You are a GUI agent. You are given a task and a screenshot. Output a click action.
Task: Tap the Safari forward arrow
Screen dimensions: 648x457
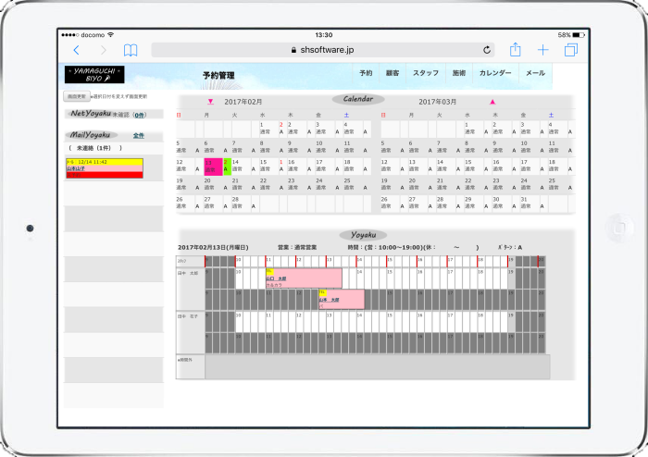tap(104, 50)
